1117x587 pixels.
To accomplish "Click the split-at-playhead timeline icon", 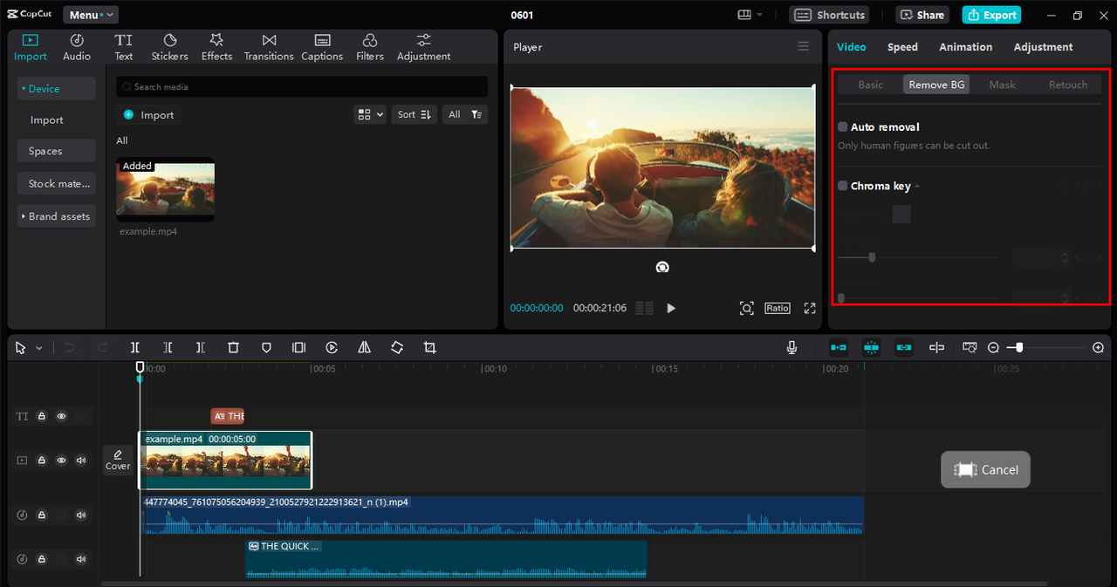I will point(936,347).
